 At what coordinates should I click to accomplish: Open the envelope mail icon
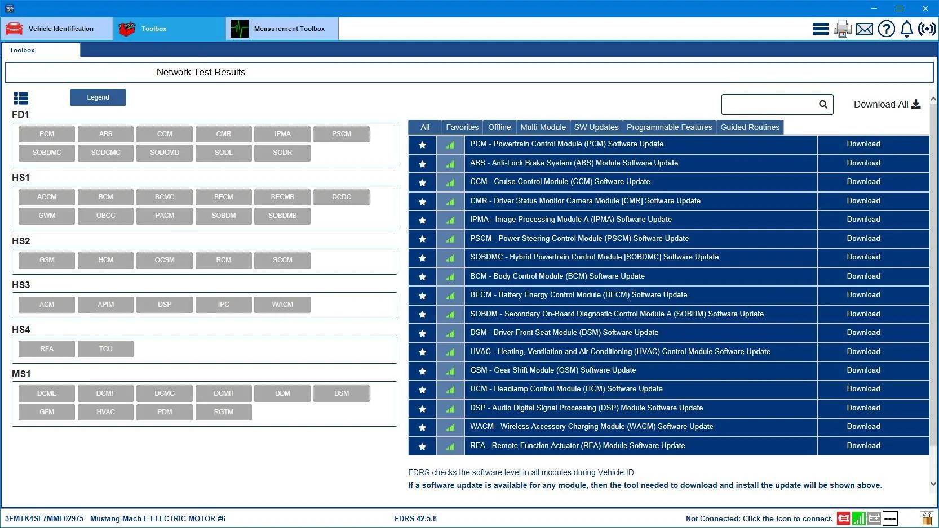[864, 29]
